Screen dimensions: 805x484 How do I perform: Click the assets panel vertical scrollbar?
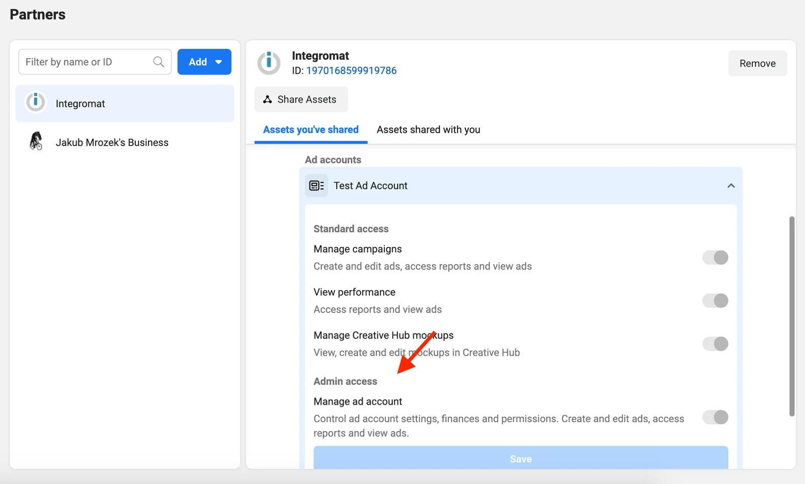(x=792, y=317)
